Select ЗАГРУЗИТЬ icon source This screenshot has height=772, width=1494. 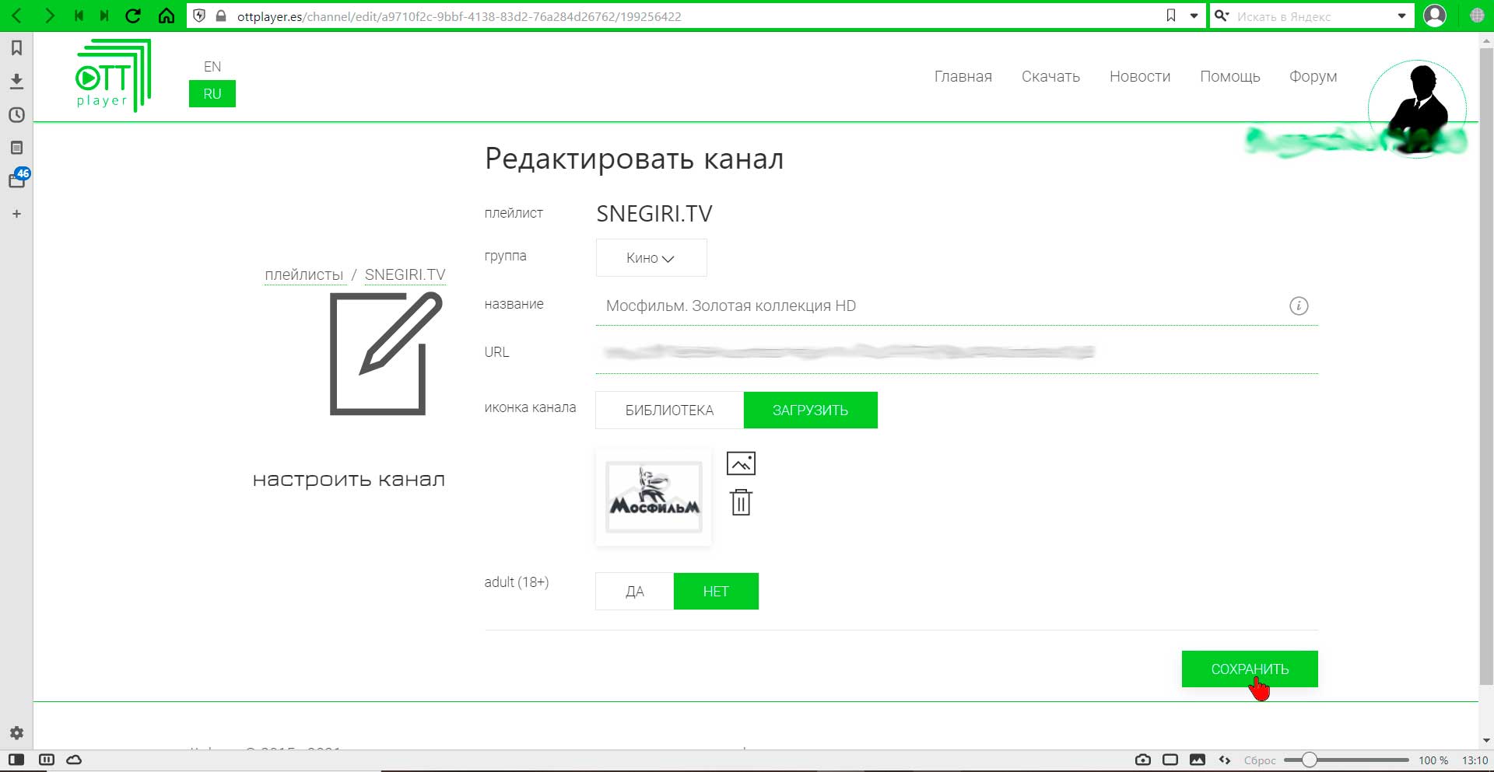coord(810,410)
